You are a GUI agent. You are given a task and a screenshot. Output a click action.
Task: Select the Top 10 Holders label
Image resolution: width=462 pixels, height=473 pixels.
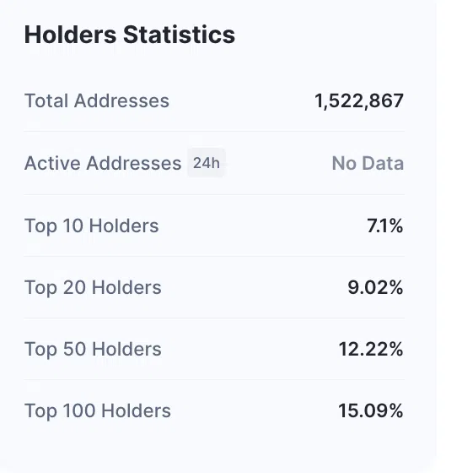[92, 226]
